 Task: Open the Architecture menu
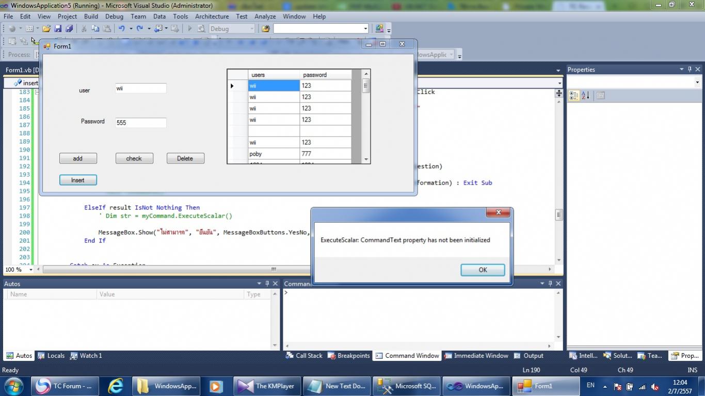[x=212, y=16]
